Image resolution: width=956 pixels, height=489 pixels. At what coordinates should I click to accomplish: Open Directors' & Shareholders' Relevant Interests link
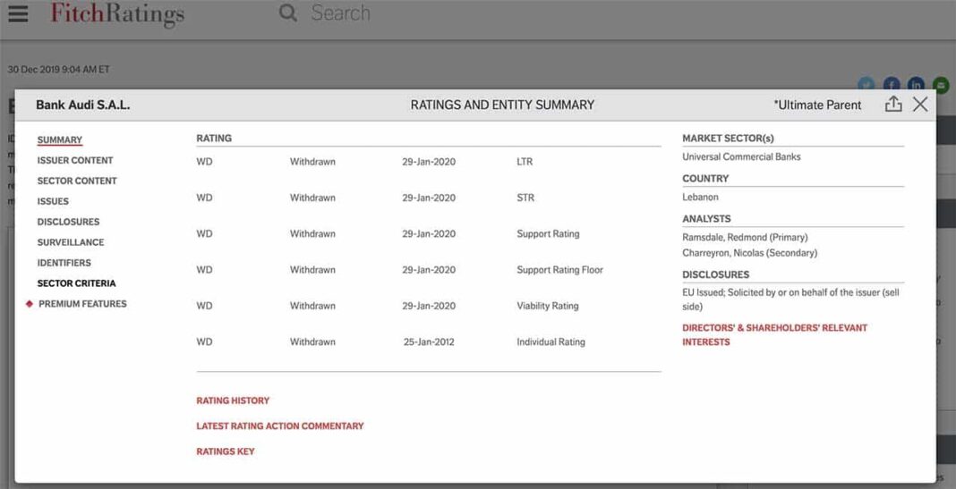click(x=774, y=334)
